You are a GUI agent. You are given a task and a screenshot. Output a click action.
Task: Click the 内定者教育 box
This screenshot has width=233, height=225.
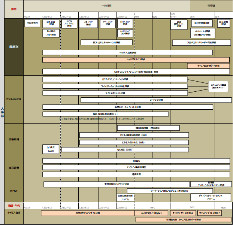32,23
